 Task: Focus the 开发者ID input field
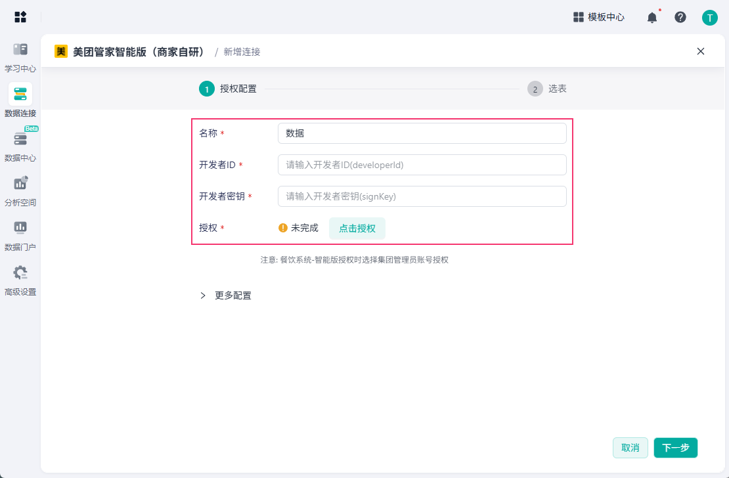coord(422,165)
